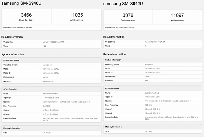Click Cluster 2 value 2 Cores @ 4.74 GHz
The image size is (204, 137).
tap(152, 113)
